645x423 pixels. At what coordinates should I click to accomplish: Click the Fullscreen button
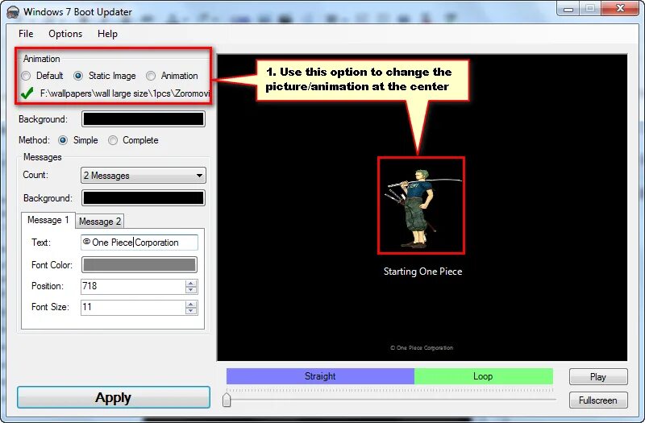598,400
